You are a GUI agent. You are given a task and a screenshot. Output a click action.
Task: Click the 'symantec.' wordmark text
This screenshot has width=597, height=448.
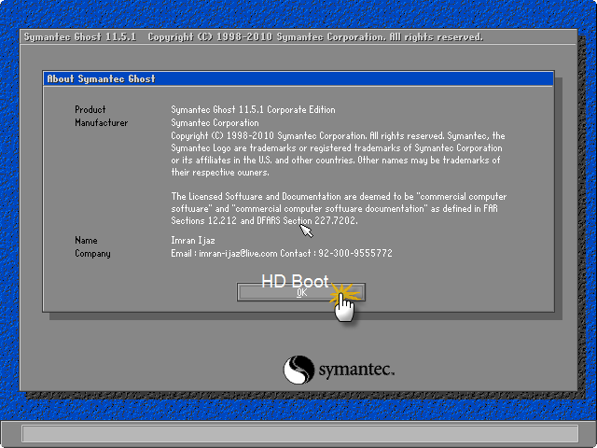tap(356, 370)
